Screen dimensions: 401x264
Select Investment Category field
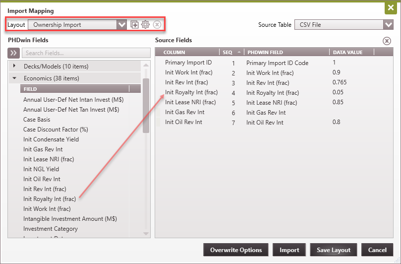pos(51,229)
